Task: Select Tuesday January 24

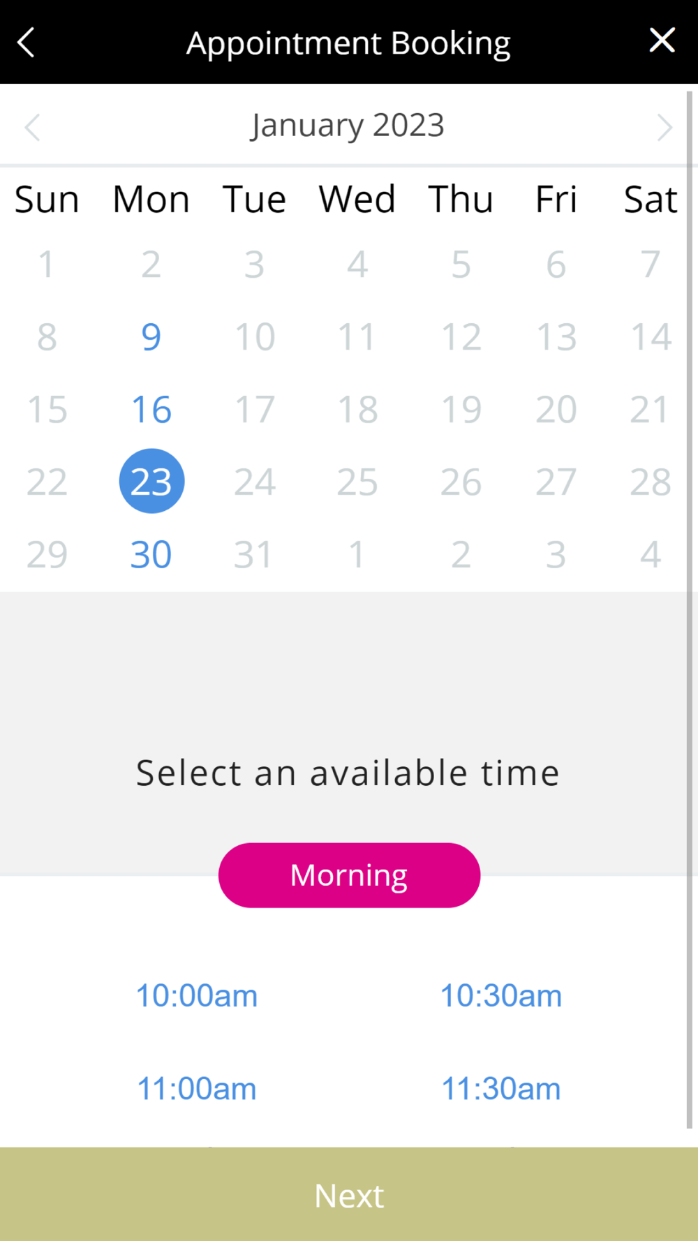Action: click(254, 482)
